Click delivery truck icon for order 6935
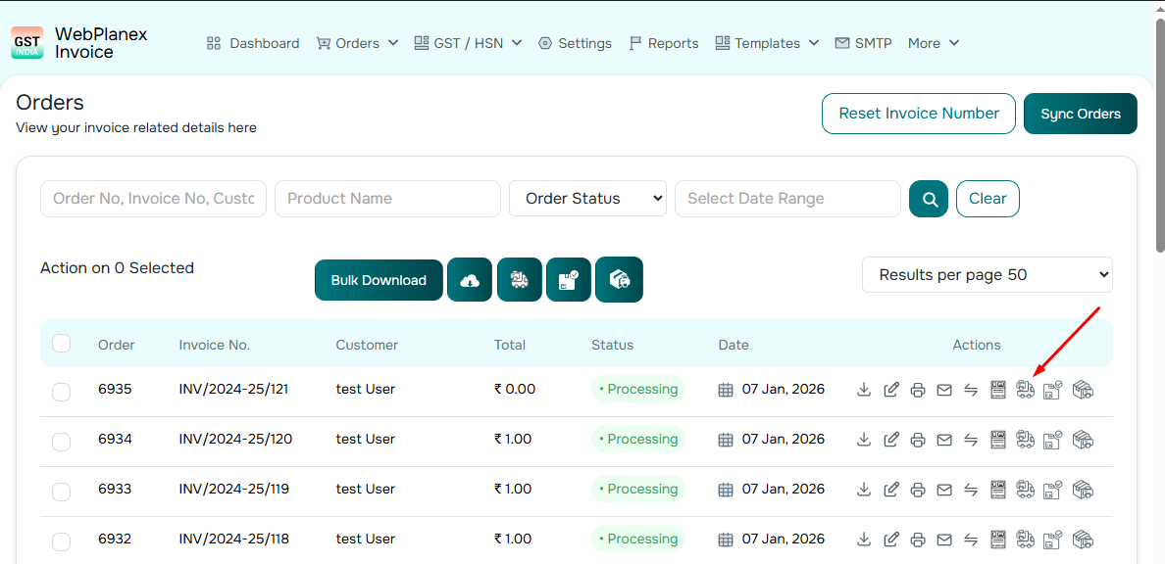Image resolution: width=1165 pixels, height=564 pixels. point(1026,390)
